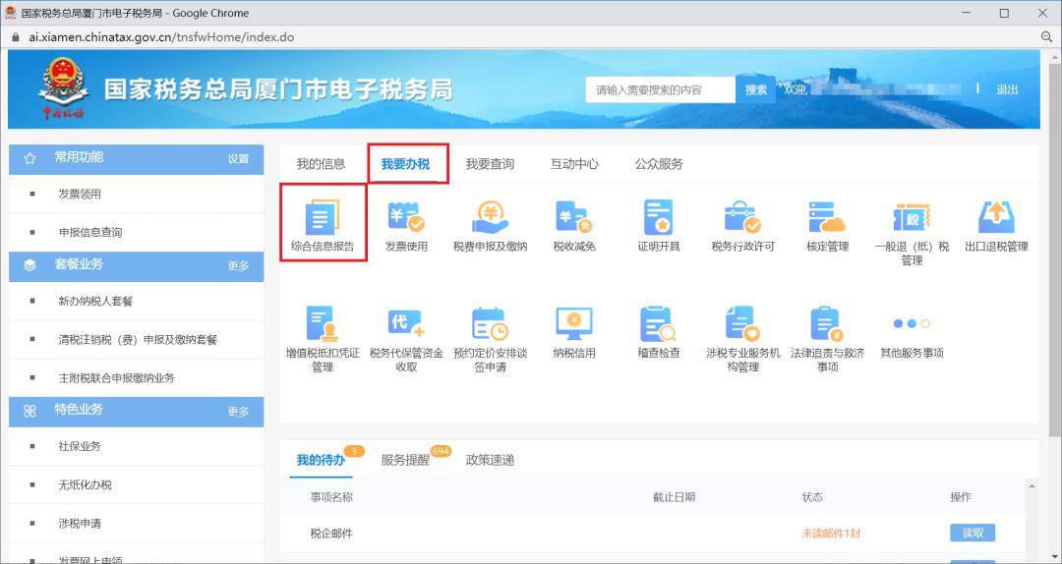1062x564 pixels.
Task: Click the page vertical scrollbar
Action: [x=1054, y=251]
